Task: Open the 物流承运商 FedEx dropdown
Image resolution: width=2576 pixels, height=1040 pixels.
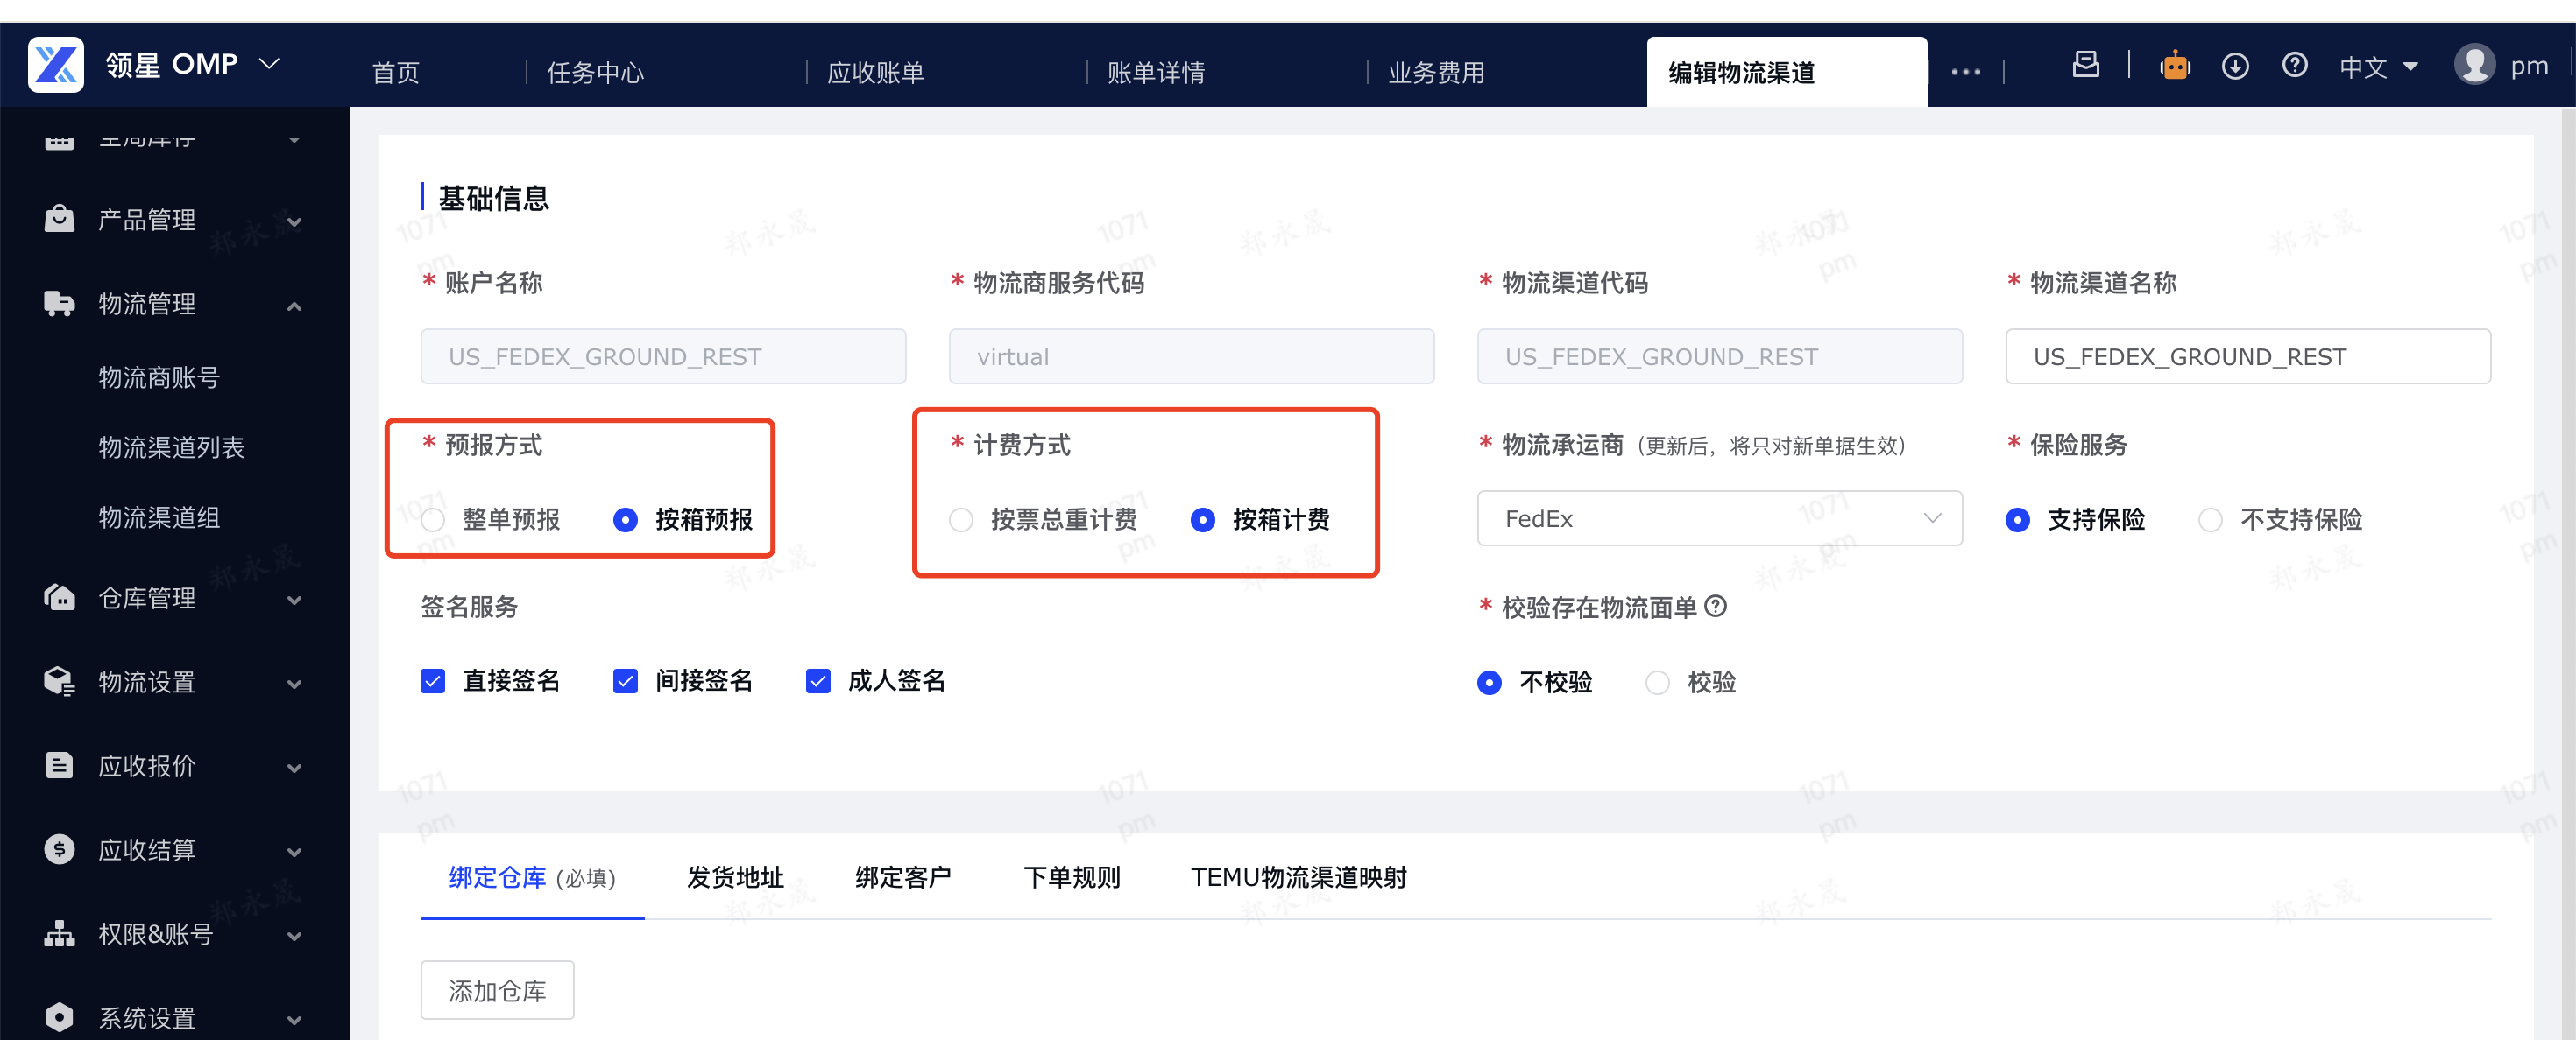Action: [x=1719, y=518]
